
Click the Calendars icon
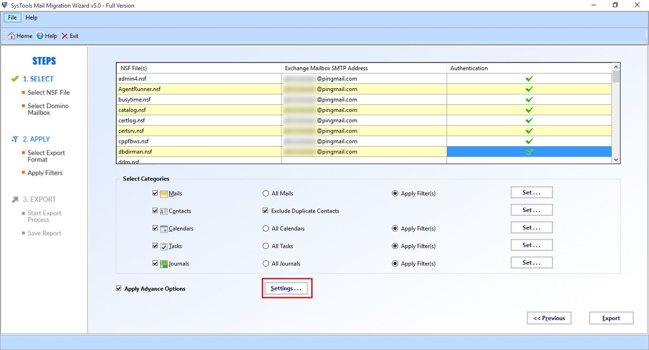[x=164, y=229]
